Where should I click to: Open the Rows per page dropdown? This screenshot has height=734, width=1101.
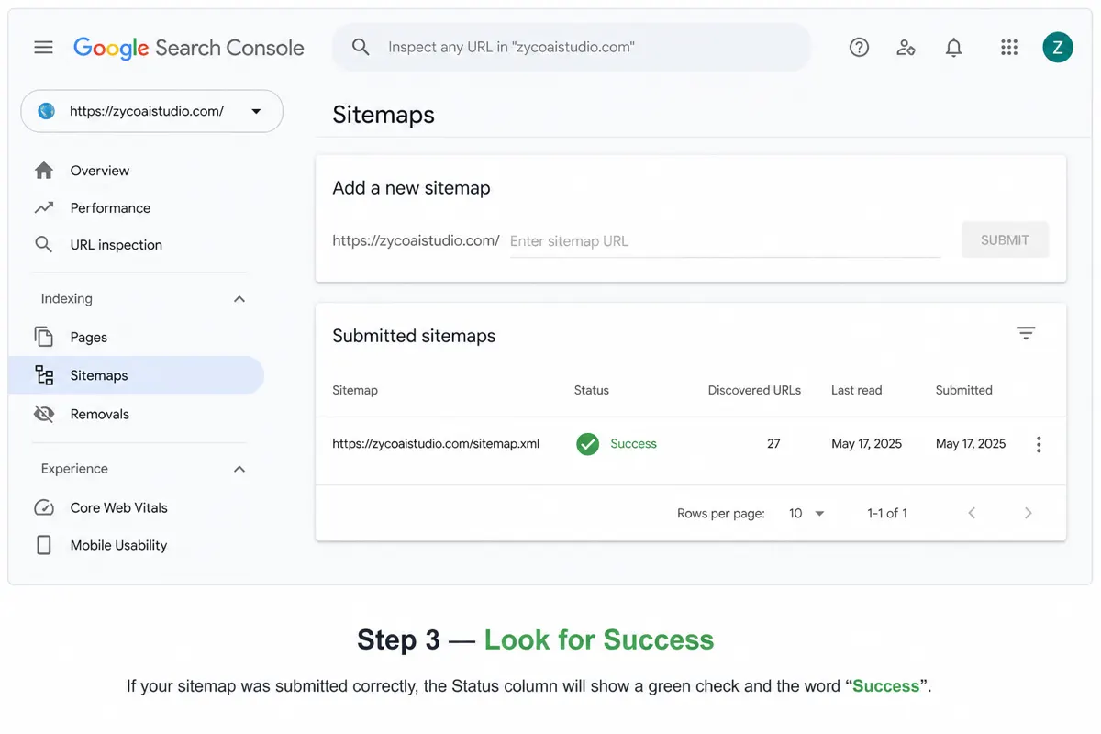pyautogui.click(x=806, y=514)
